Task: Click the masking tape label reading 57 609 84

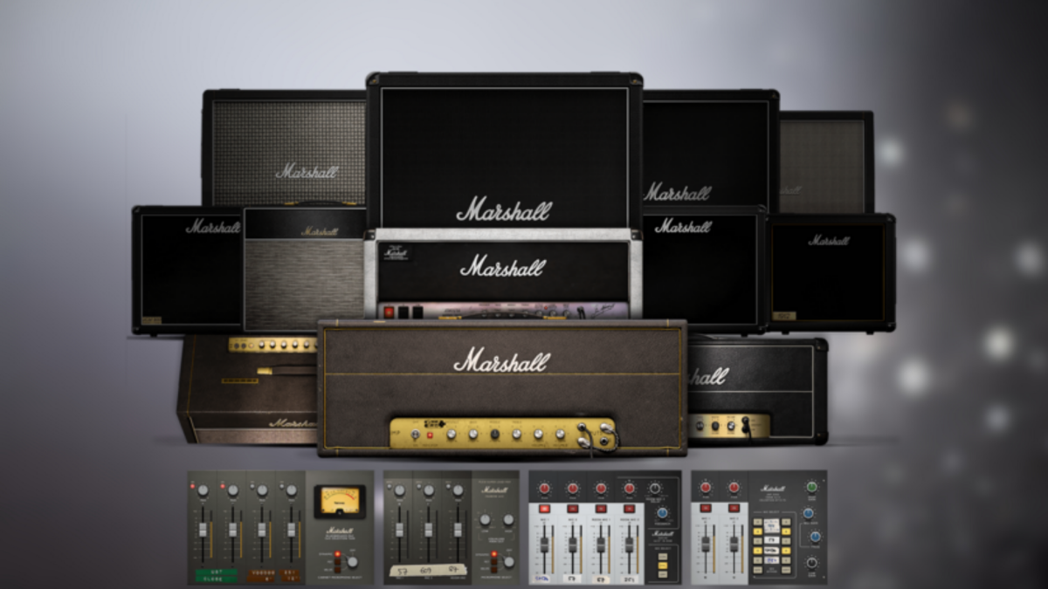Action: (428, 570)
